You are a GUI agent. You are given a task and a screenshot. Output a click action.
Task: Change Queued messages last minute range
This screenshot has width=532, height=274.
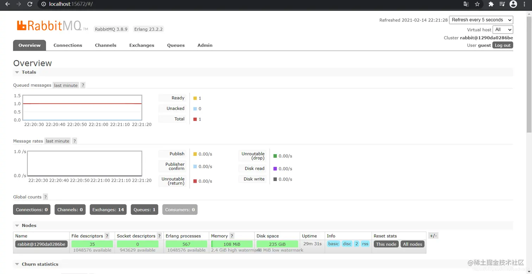[x=66, y=85]
